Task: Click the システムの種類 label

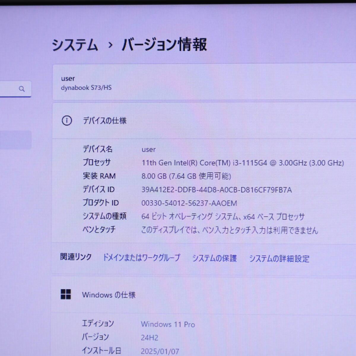Action: point(104,216)
